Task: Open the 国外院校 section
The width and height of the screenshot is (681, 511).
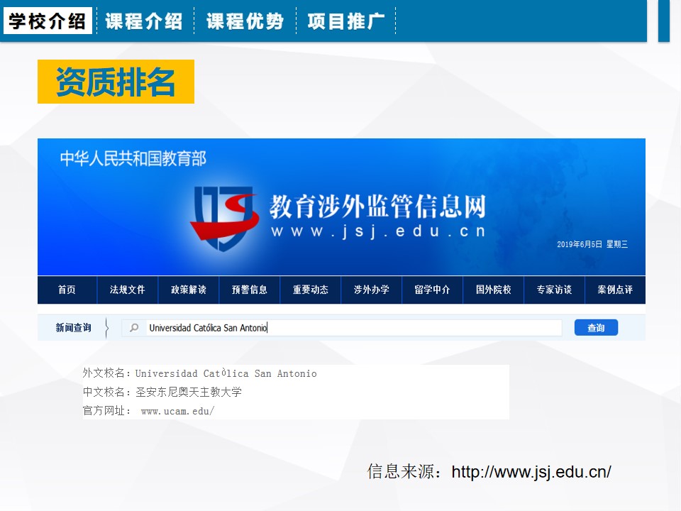Action: tap(494, 290)
